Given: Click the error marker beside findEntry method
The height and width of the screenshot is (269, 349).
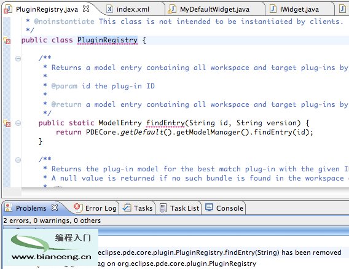Looking at the screenshot, I should tap(7, 123).
